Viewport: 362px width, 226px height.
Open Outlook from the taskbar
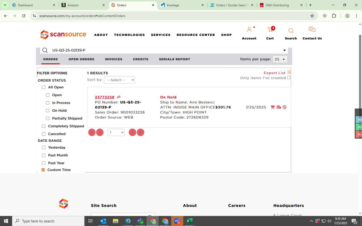click(103, 221)
